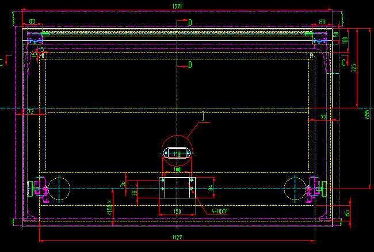Image resolution: width=374 pixels, height=252 pixels.
Task: Select the 1127 bottom width dimension
Action: (177, 237)
